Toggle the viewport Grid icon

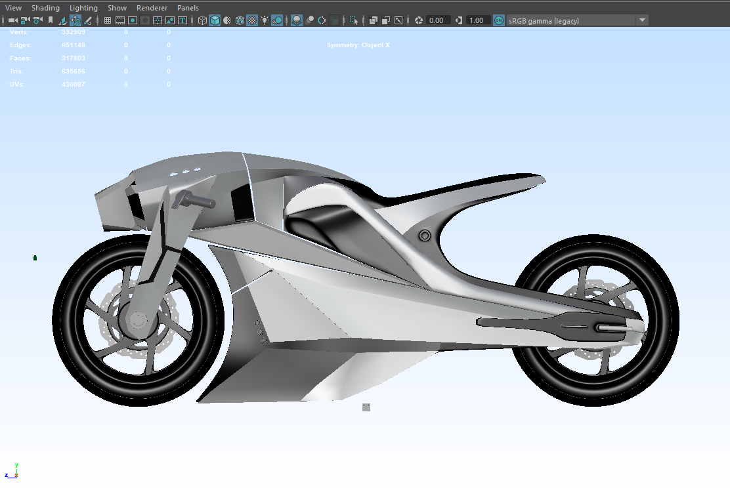108,20
